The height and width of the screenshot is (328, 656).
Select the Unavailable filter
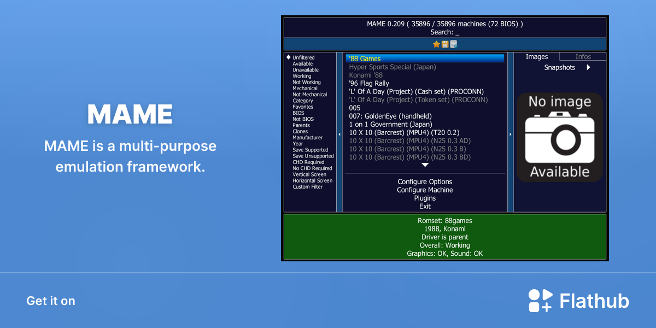305,70
